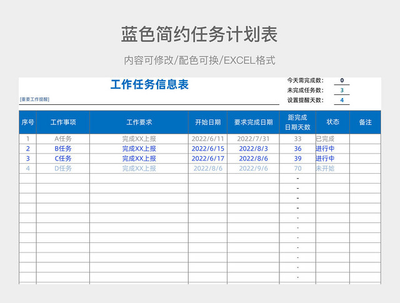Select the 今天需完成数 value 0
The image size is (400, 303).
(342, 81)
